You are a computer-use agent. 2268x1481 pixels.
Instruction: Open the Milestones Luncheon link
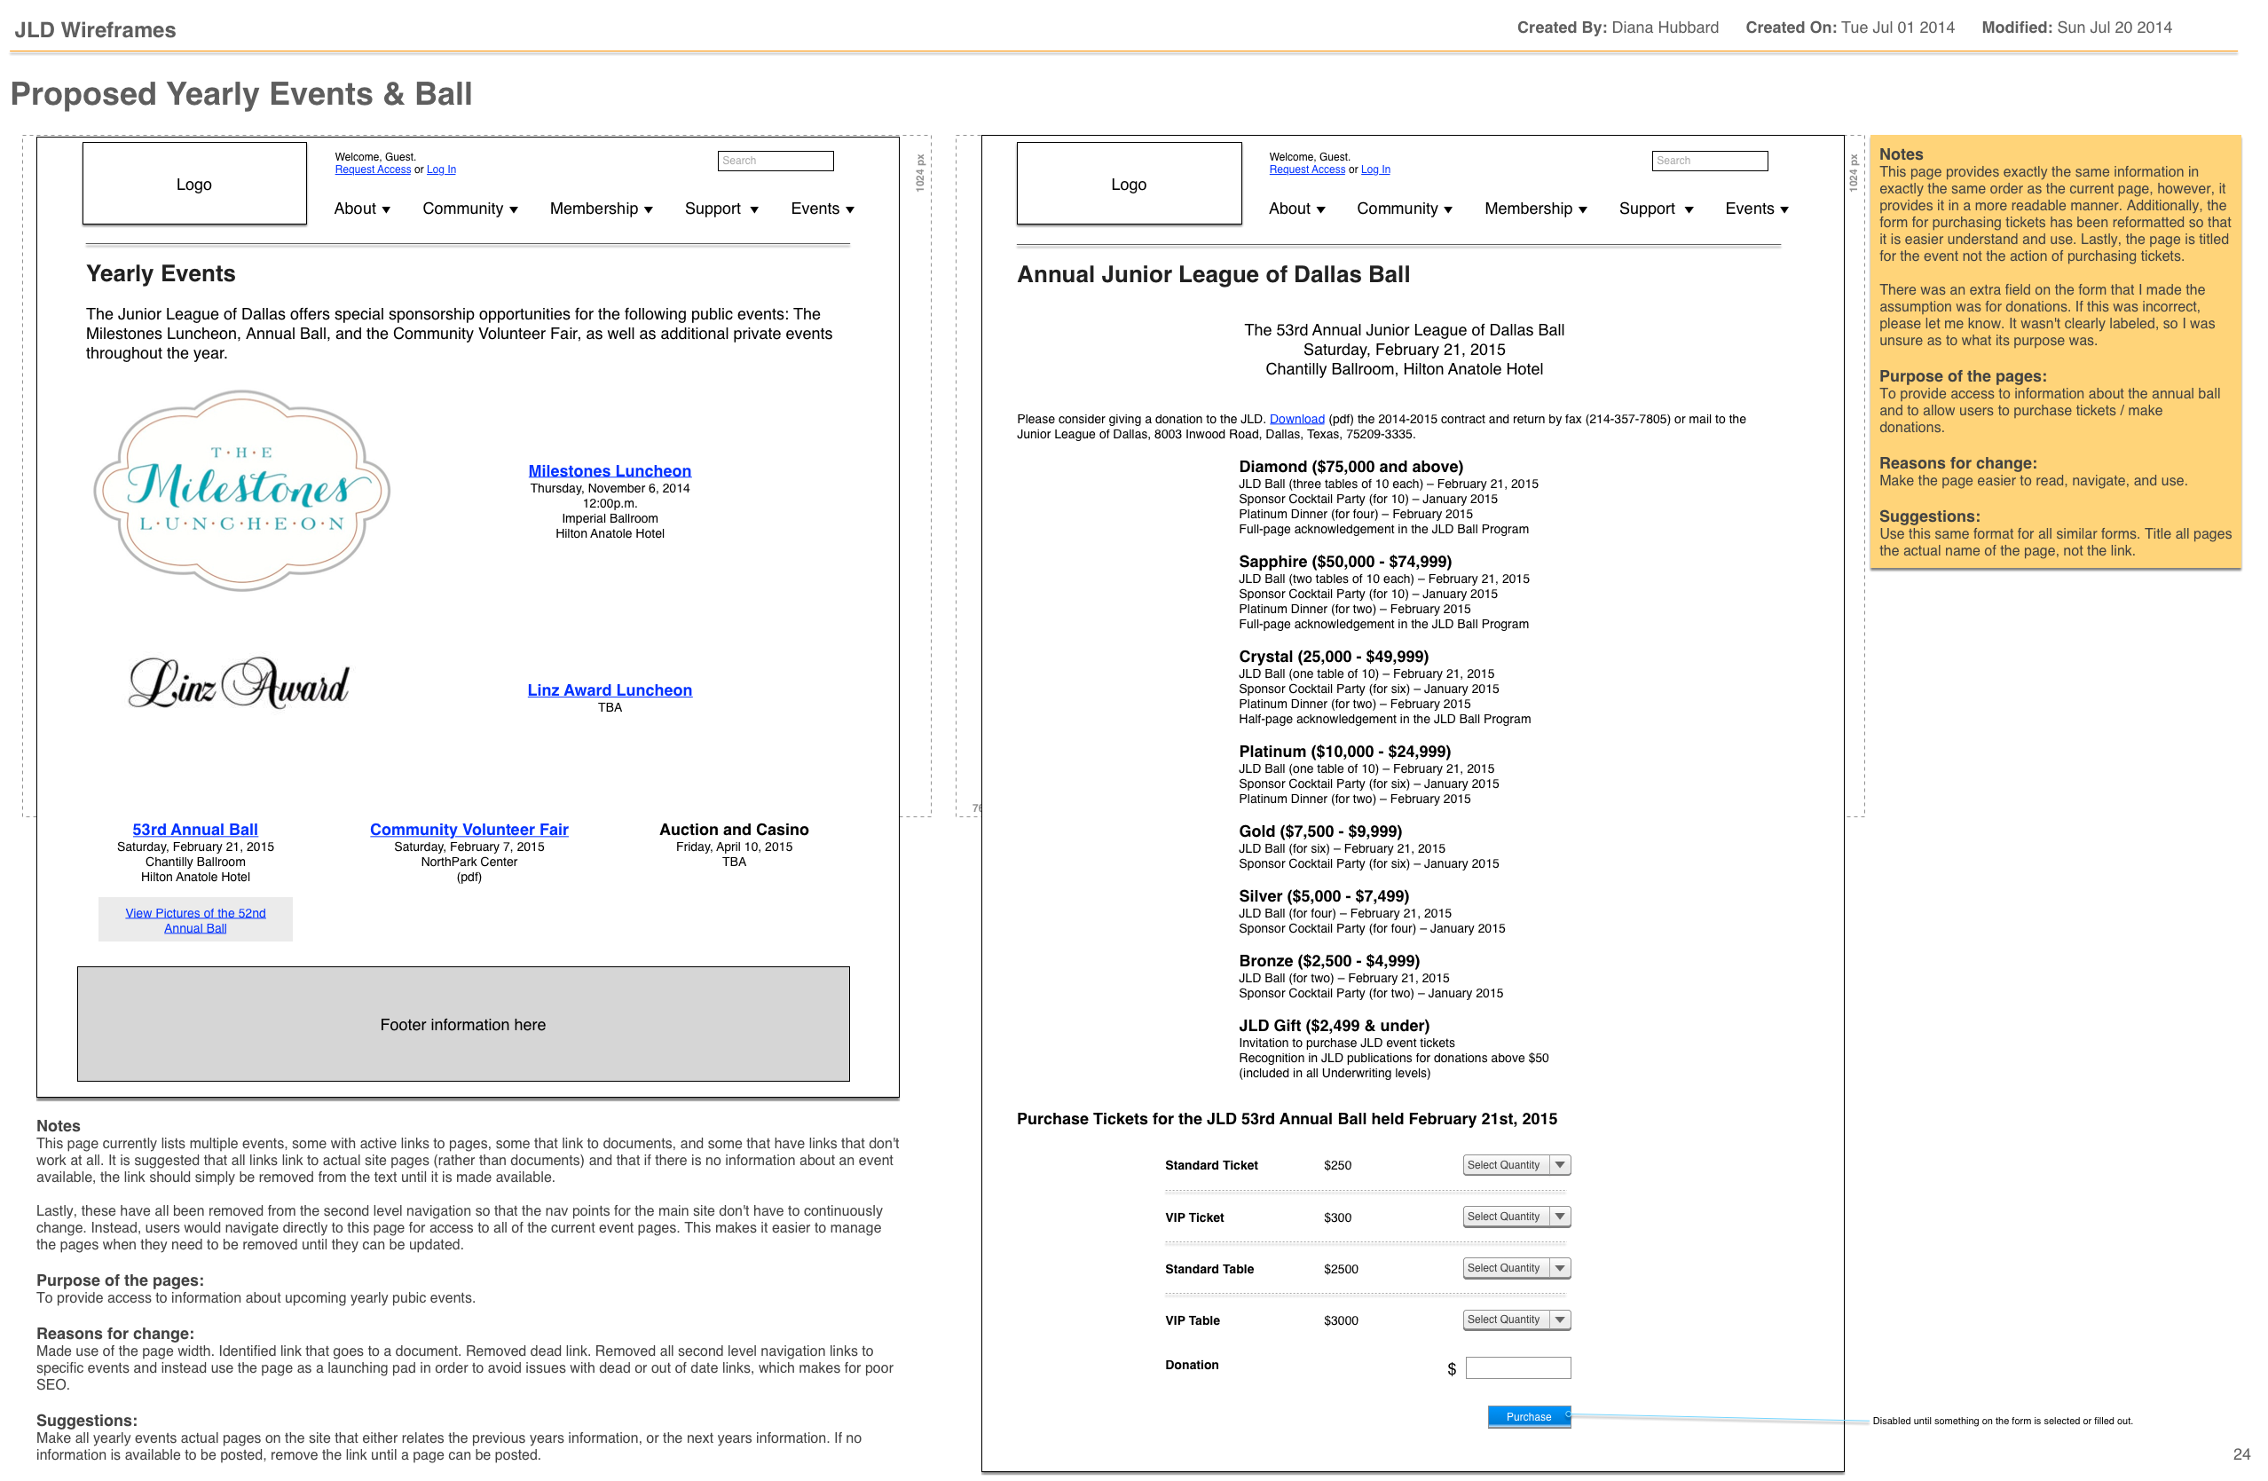(x=610, y=471)
